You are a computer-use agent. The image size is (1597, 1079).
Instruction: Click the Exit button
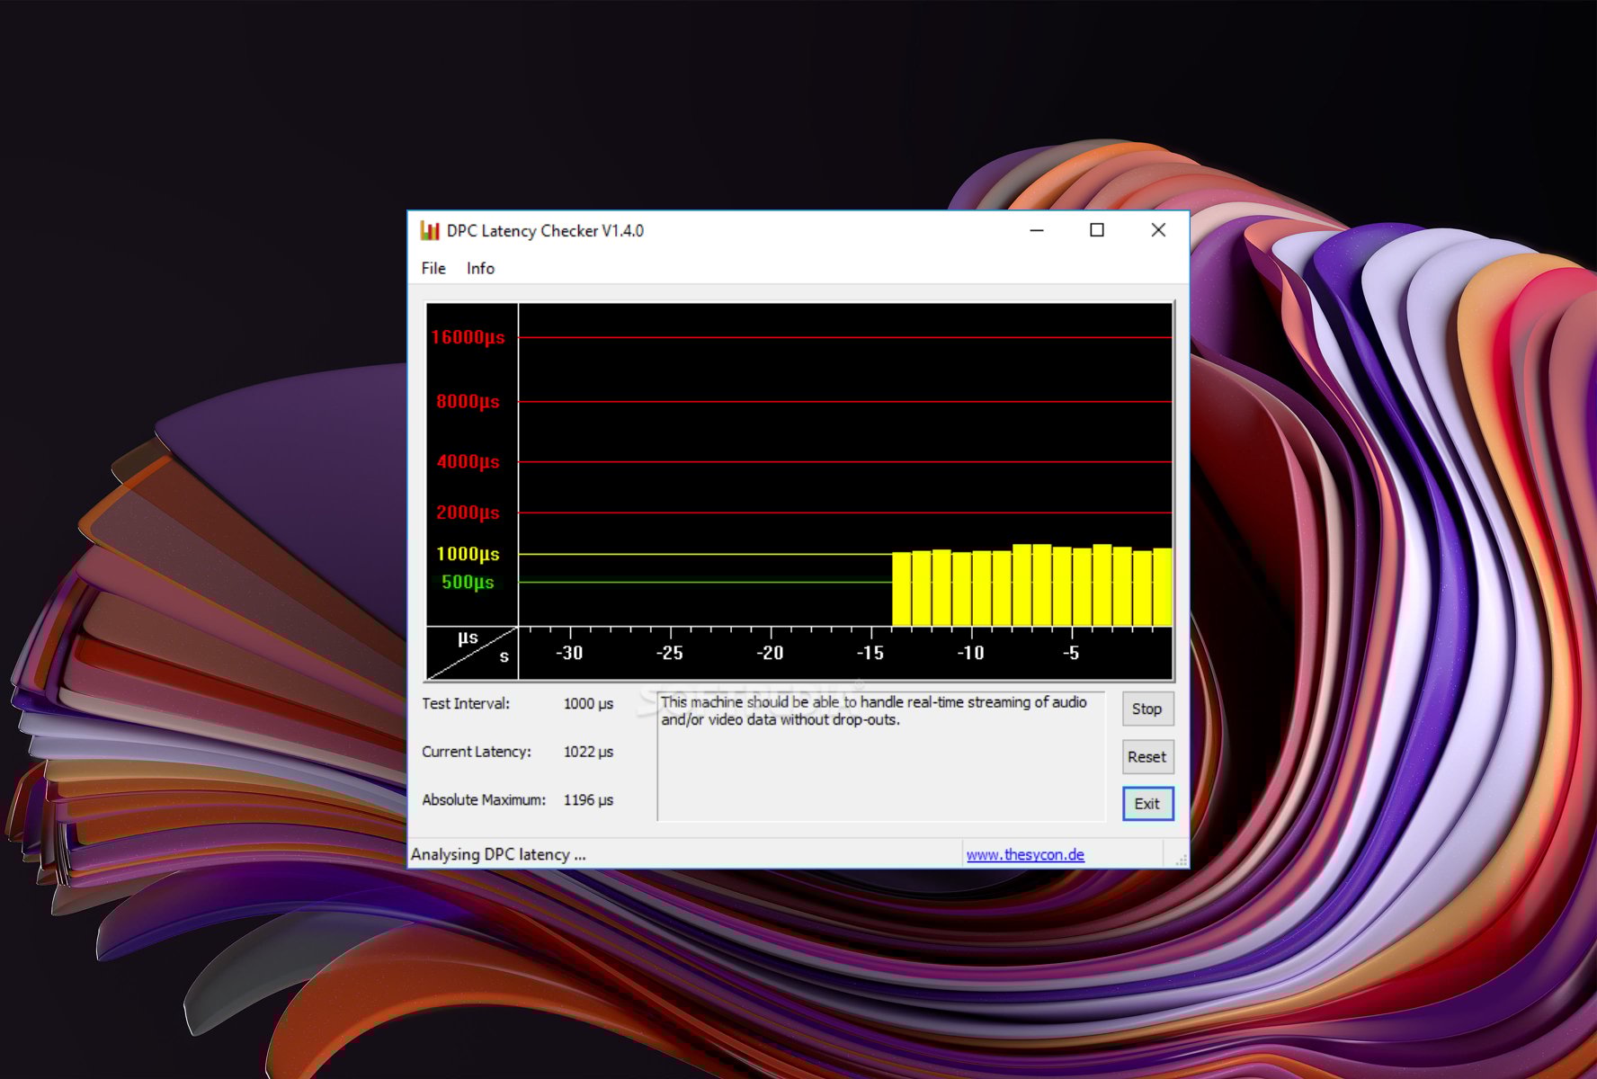[1147, 804]
